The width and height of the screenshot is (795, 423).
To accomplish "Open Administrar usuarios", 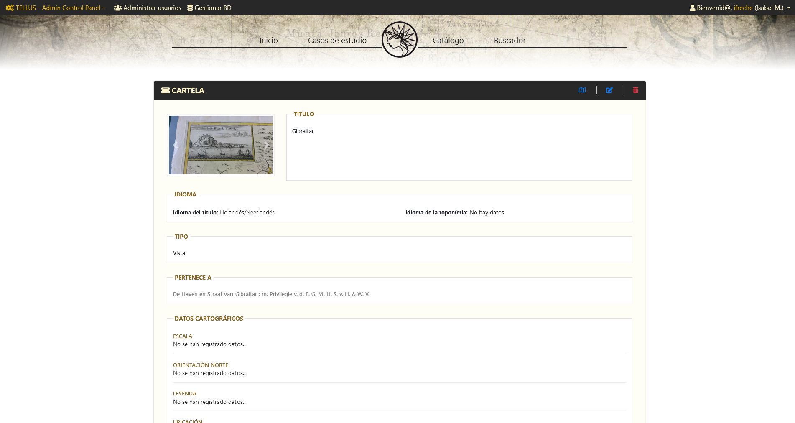I will (152, 8).
